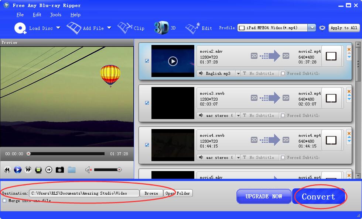Adjust the volume slider
Image resolution: width=362 pixels, height=219 pixels.
tap(108, 170)
